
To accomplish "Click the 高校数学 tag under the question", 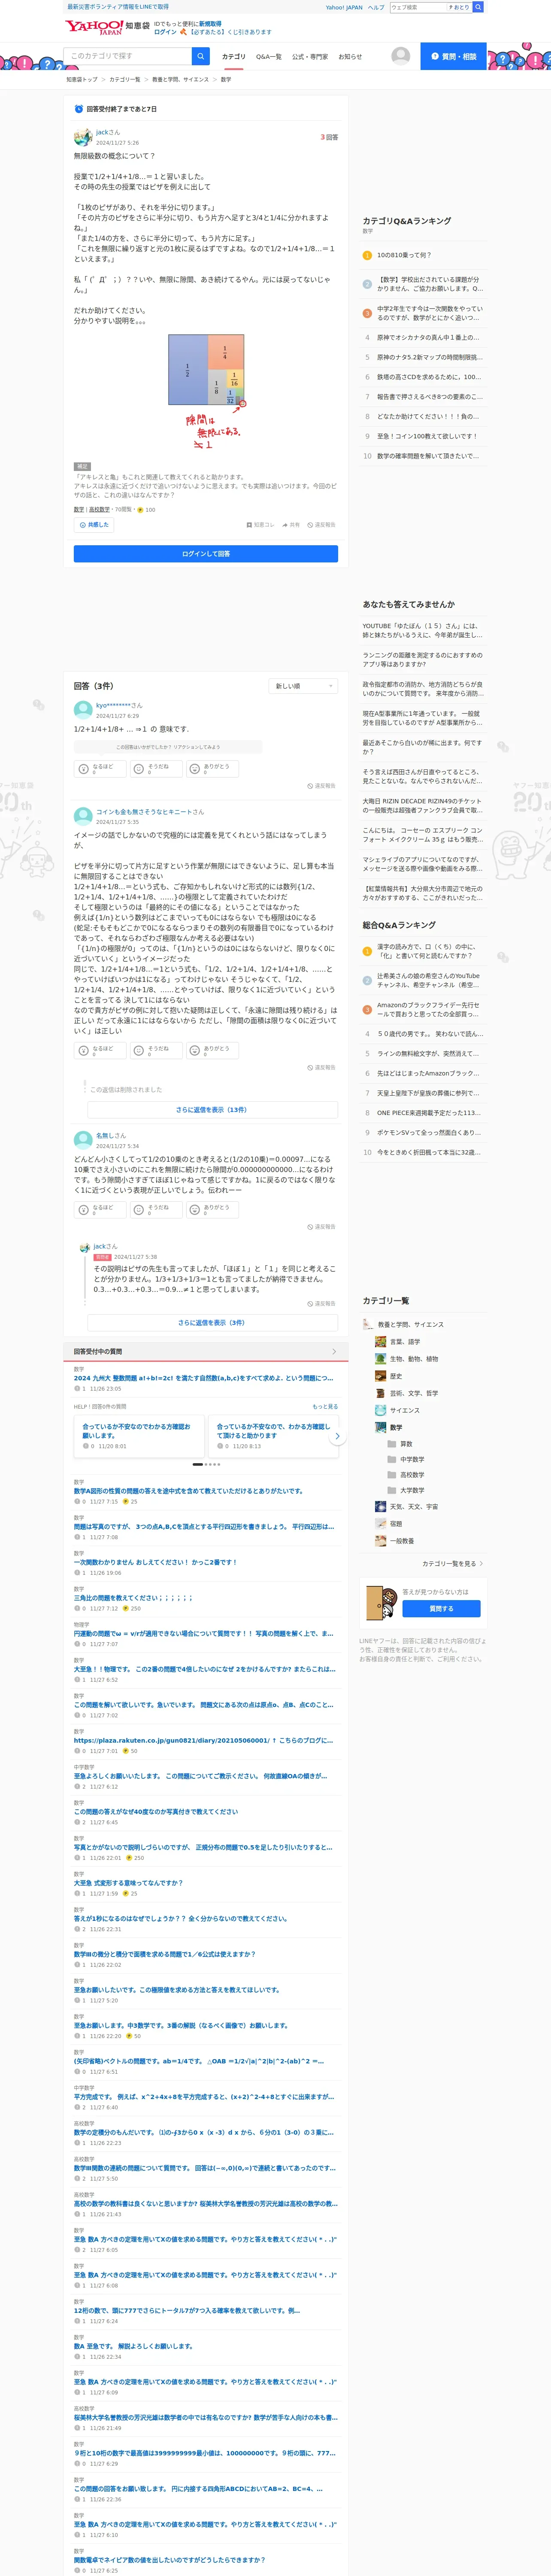I will point(99,509).
